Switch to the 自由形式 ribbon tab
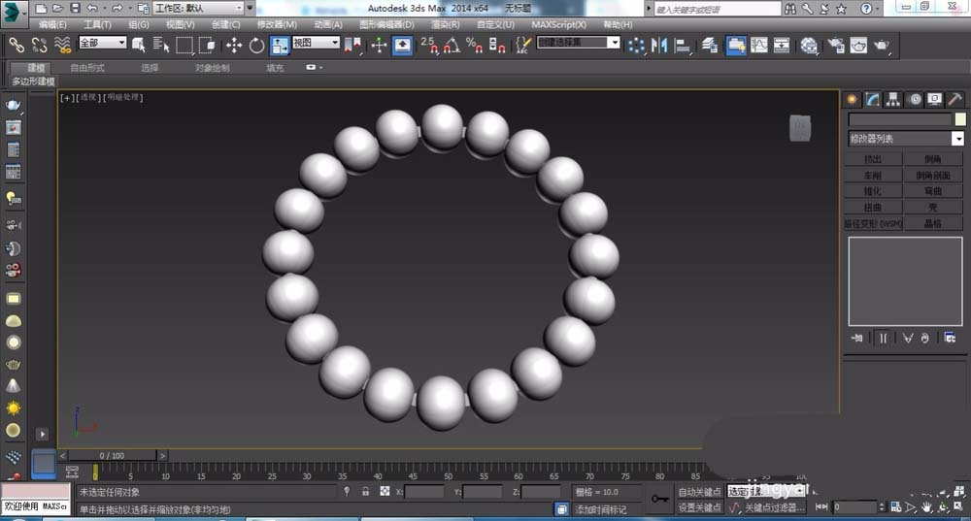 coord(87,68)
